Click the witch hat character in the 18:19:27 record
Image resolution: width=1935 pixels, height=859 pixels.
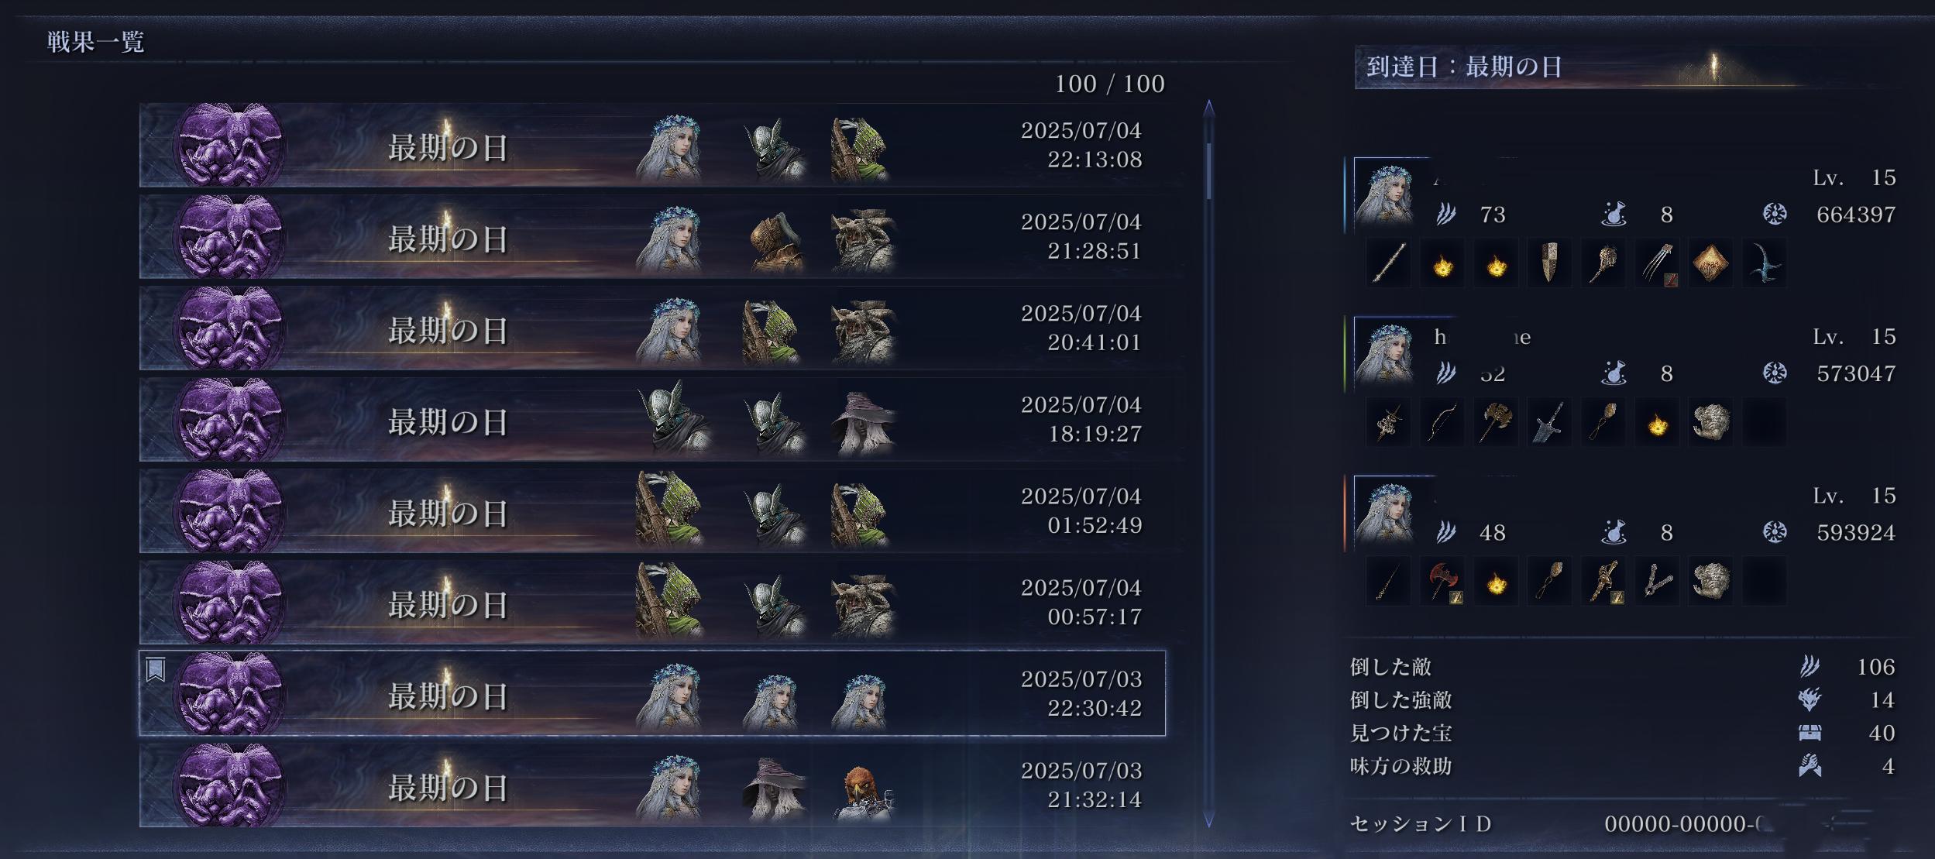tap(863, 422)
